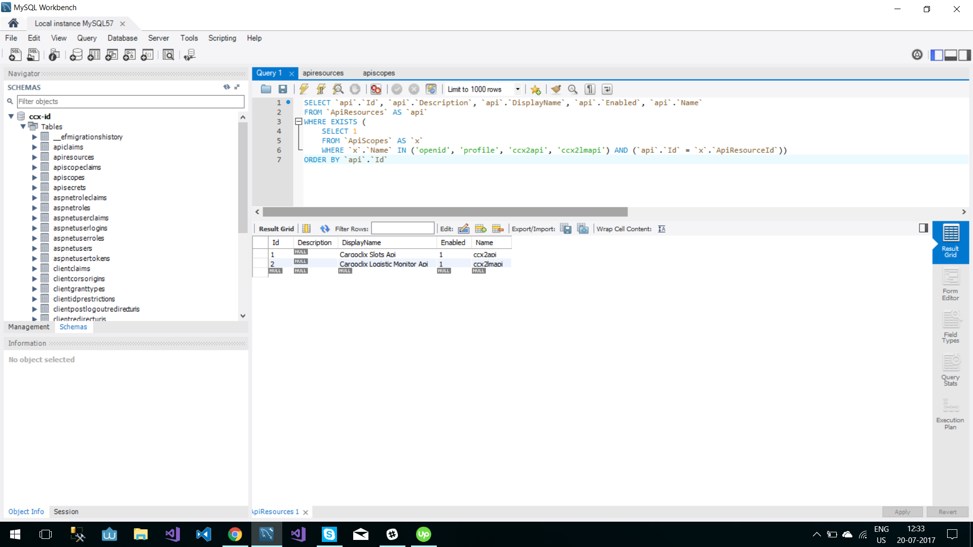The image size is (973, 547).
Task: Open the Database menu
Action: click(x=122, y=38)
